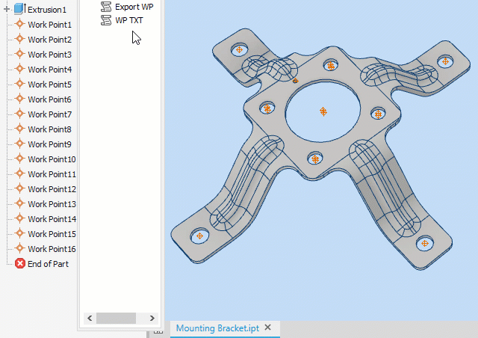Click the WP TXT script icon
This screenshot has height=338, width=478.
pyautogui.click(x=106, y=20)
